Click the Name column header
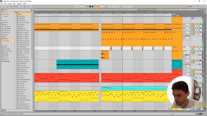Image resolution: width=207 pixels, height=116 pixels. (x=16, y=12)
